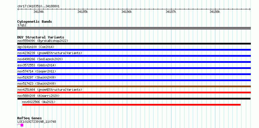
Task: Click the 34188k ruler tick label
Action: coord(215,12)
